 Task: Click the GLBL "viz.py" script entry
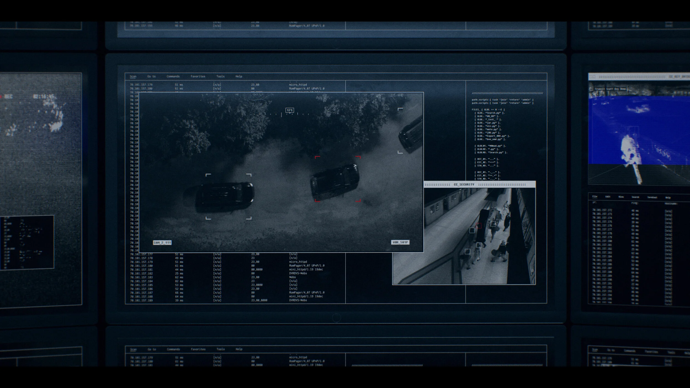coord(487,126)
